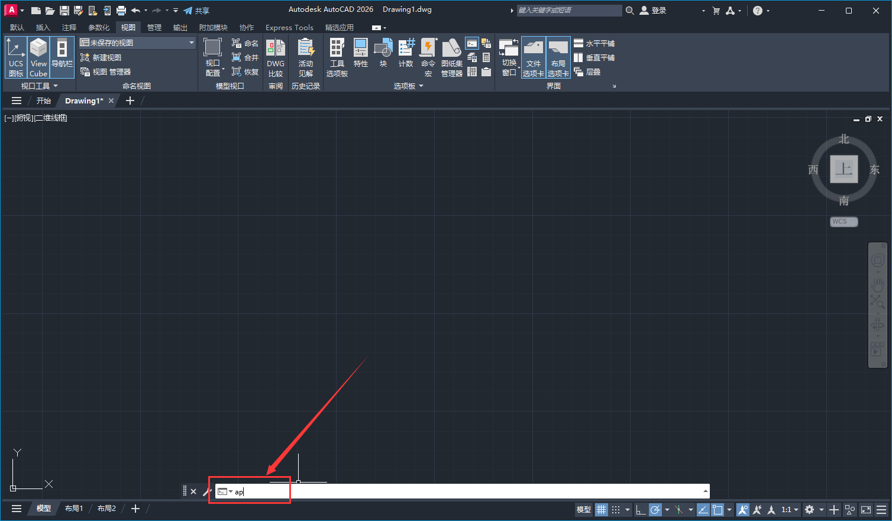892x521 pixels.
Task: Open the AutoCAD application menu button
Action: tap(11, 10)
